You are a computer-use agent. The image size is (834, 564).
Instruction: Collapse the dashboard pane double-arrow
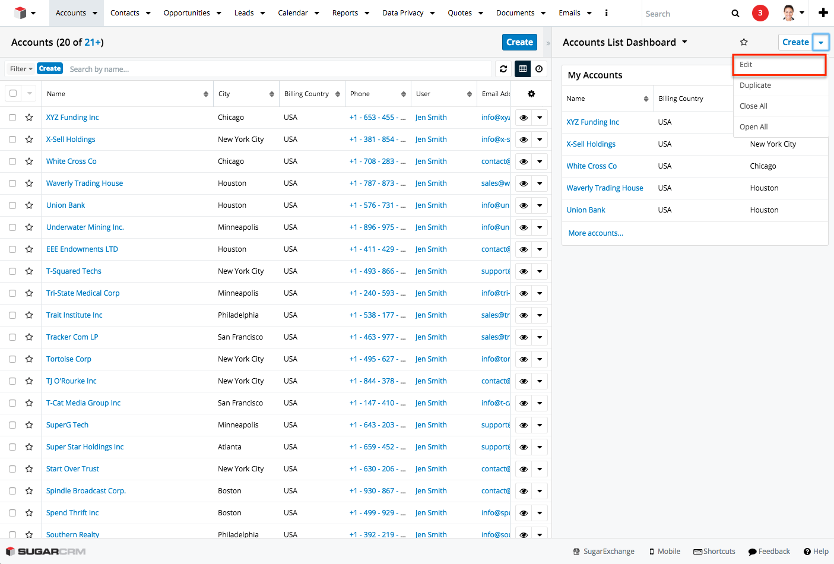click(x=548, y=43)
